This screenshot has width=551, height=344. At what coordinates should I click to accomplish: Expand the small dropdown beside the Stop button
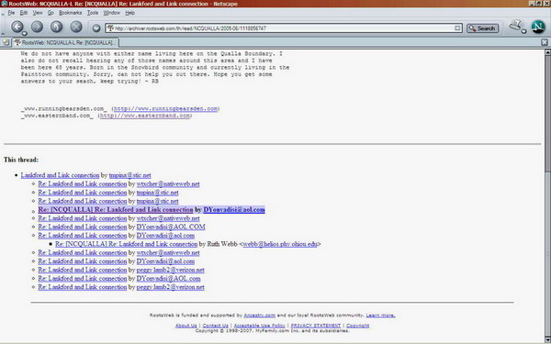(96, 28)
